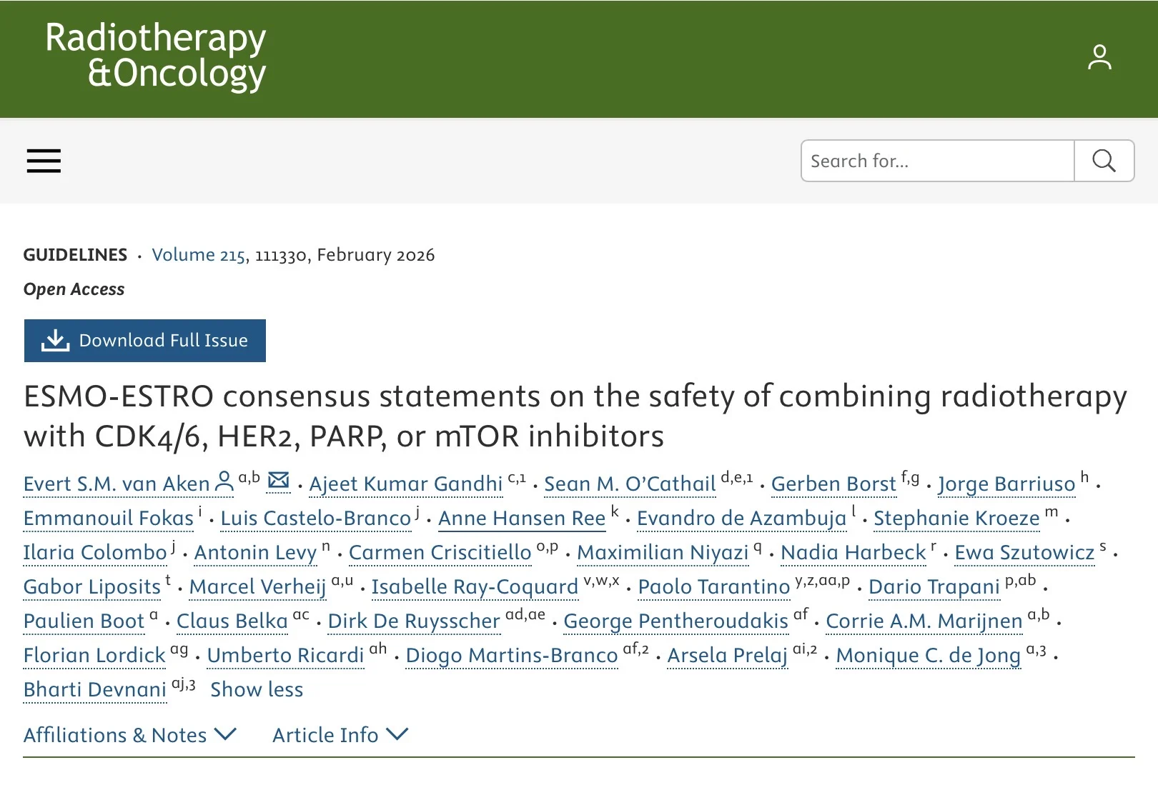This screenshot has height=785, width=1158.
Task: Click the Download Full Issue button
Action: 145,341
